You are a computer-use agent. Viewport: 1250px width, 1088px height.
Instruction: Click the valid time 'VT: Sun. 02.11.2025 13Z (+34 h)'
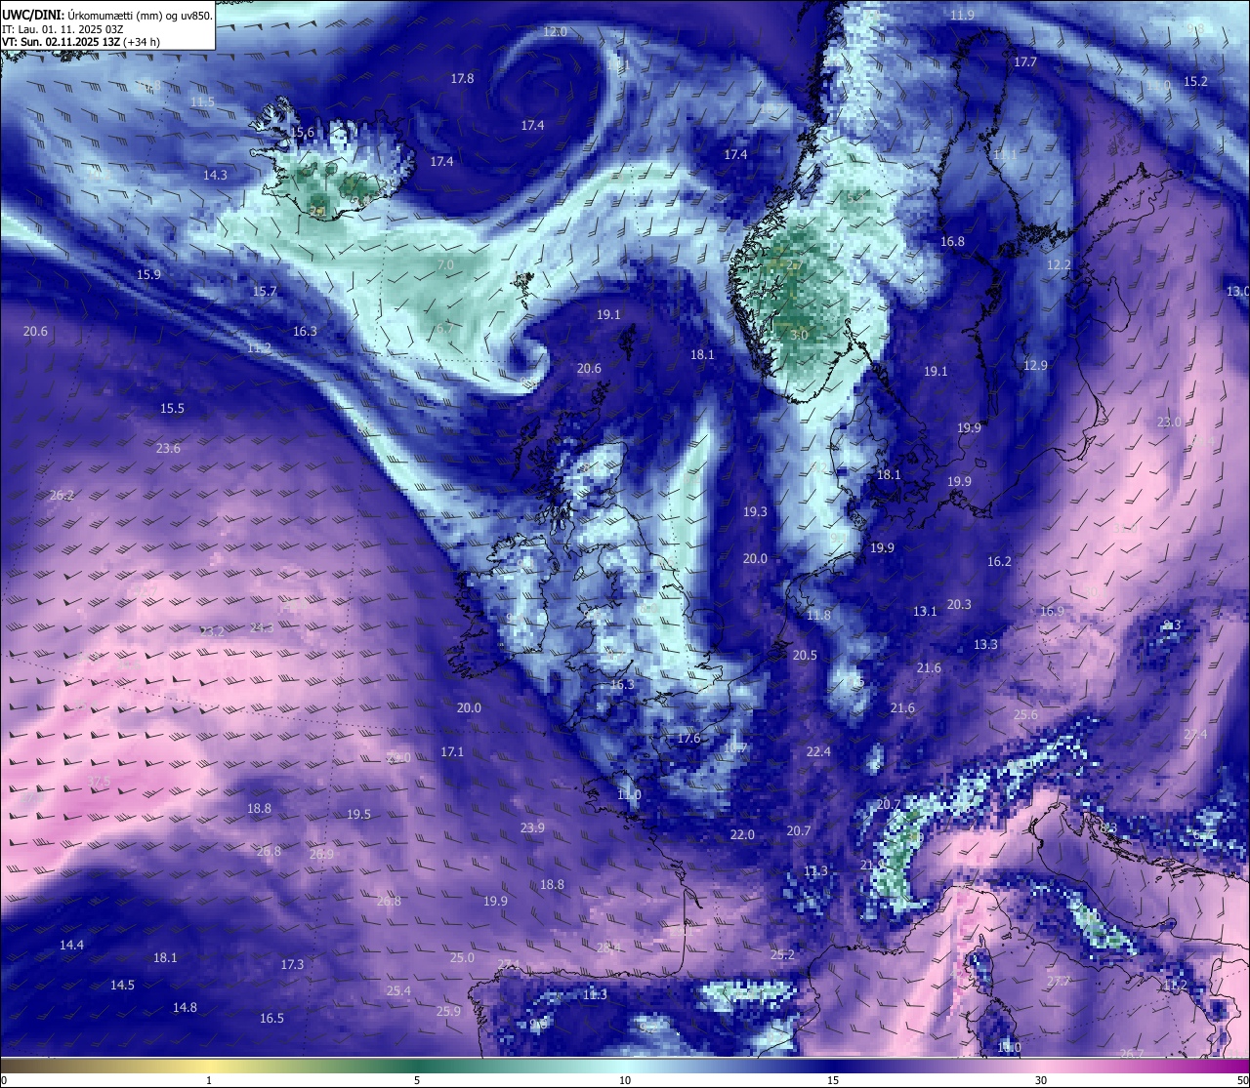(82, 42)
